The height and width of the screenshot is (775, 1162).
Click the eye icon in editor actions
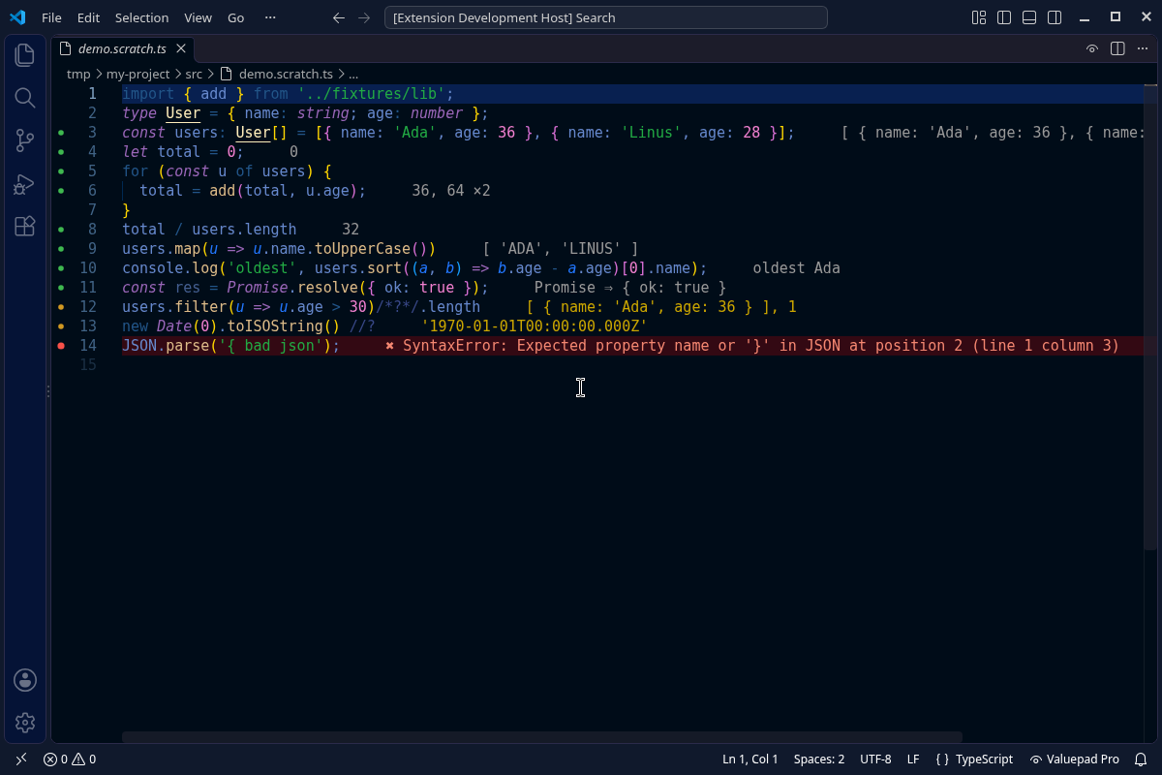tap(1092, 48)
